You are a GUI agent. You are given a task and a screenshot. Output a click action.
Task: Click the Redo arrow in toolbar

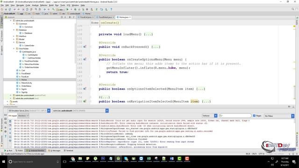click(19, 9)
